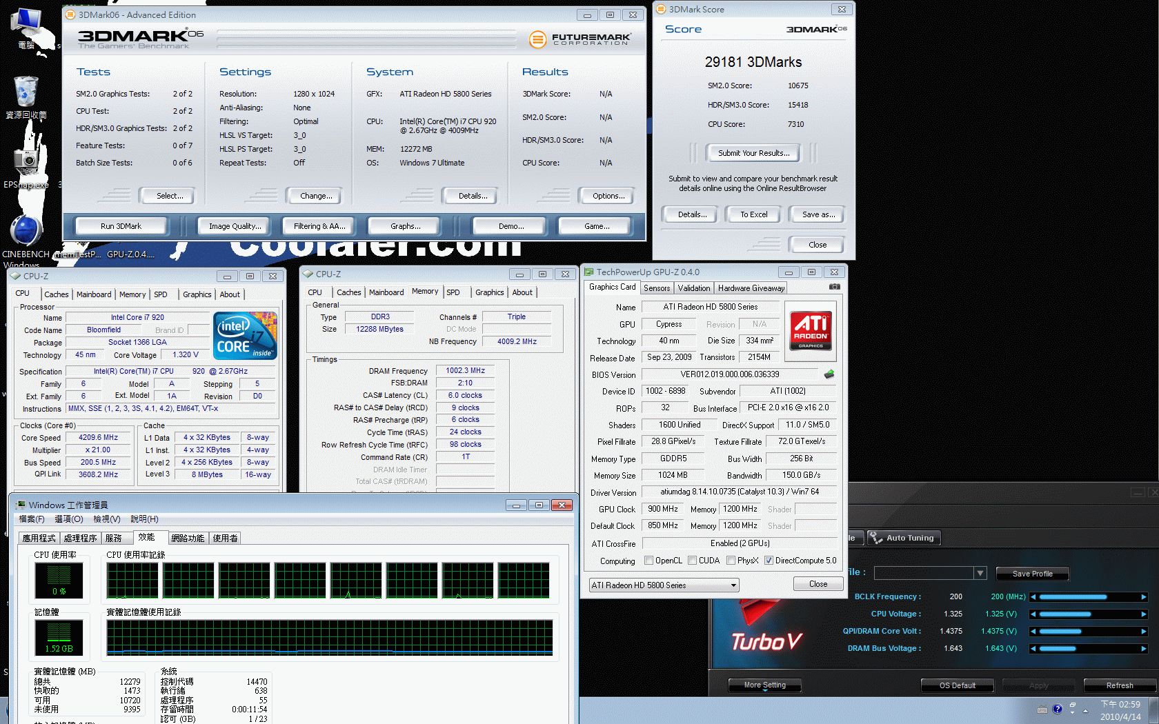The height and width of the screenshot is (724, 1159).
Task: Click the Filtering & AA button
Action: click(x=319, y=226)
